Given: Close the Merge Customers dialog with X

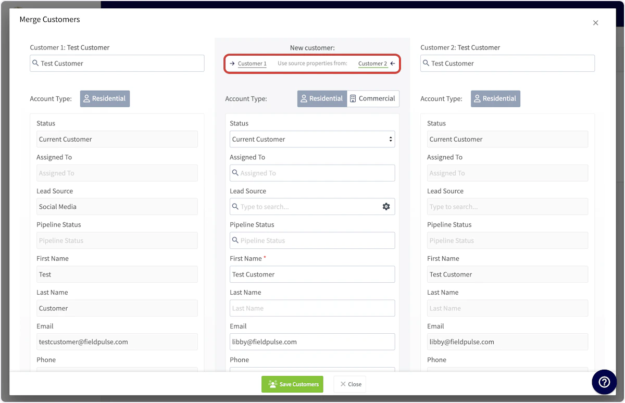Looking at the screenshot, I should (596, 23).
